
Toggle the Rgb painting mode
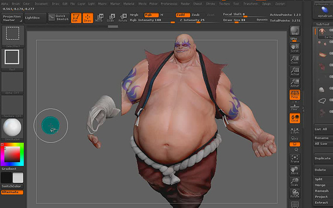(151, 15)
